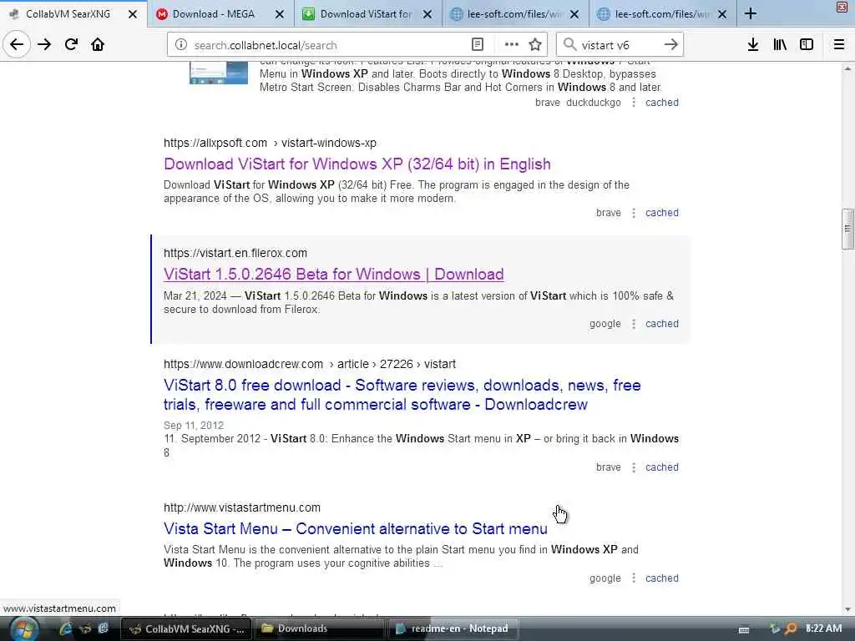Open the Firefox hamburger menu
Screen dimensions: 855x641
pos(839,45)
